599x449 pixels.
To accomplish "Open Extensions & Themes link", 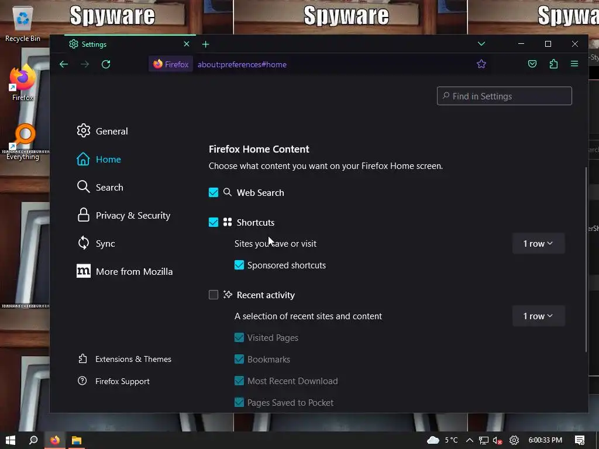I will tap(125, 359).
